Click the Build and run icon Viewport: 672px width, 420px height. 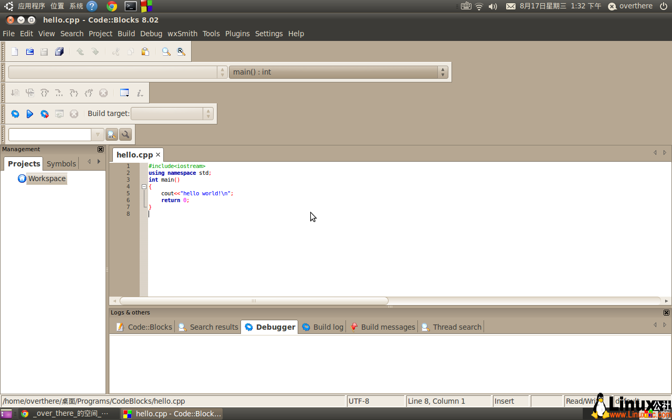(x=45, y=114)
